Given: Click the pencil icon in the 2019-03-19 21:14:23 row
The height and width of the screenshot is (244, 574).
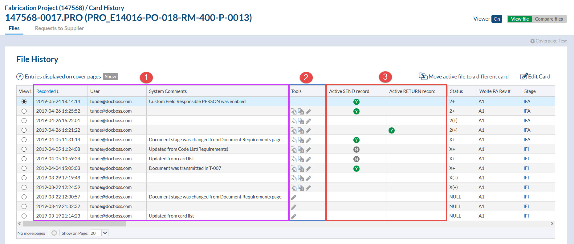Looking at the screenshot, I should point(294,216).
